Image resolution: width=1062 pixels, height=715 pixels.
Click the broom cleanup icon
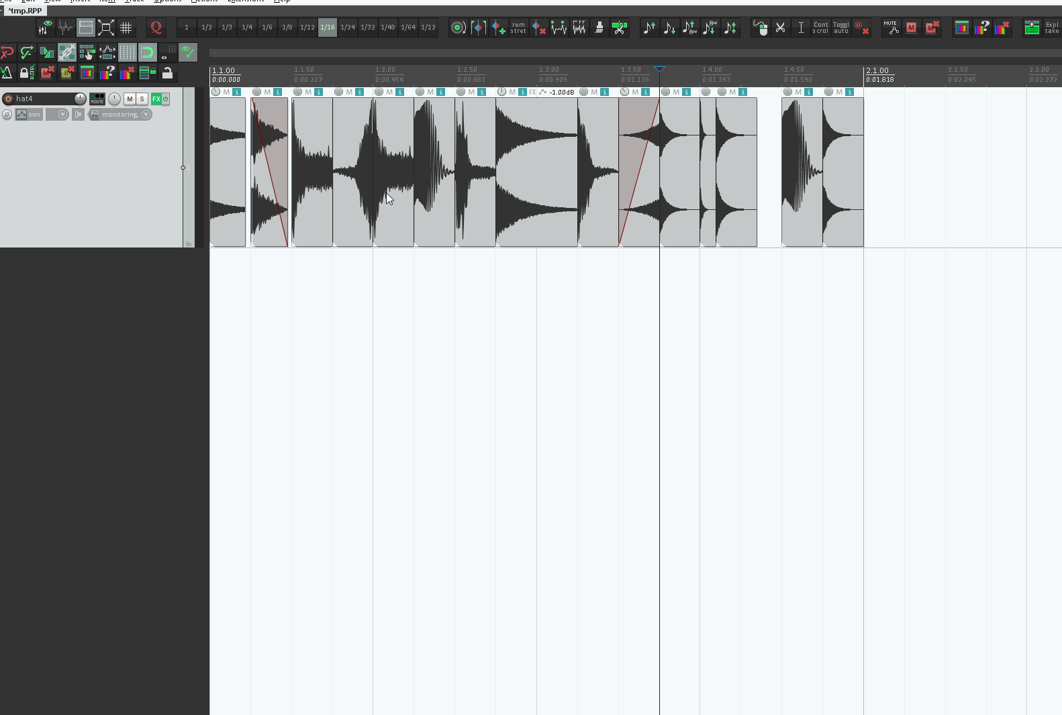pyautogui.click(x=599, y=27)
